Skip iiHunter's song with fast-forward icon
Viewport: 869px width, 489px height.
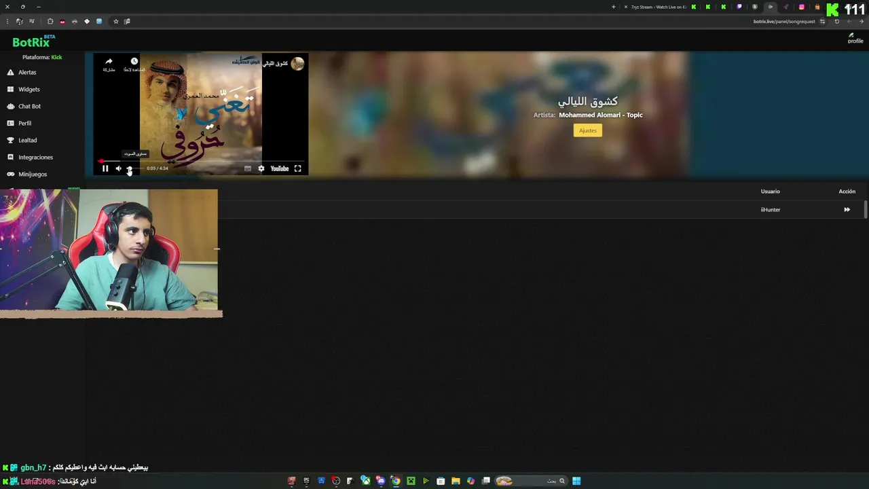pyautogui.click(x=847, y=210)
